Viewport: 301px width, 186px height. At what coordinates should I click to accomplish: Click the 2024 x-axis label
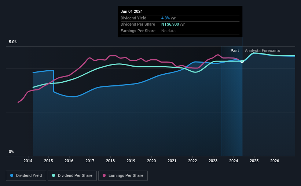pyautogui.click(x=234, y=161)
